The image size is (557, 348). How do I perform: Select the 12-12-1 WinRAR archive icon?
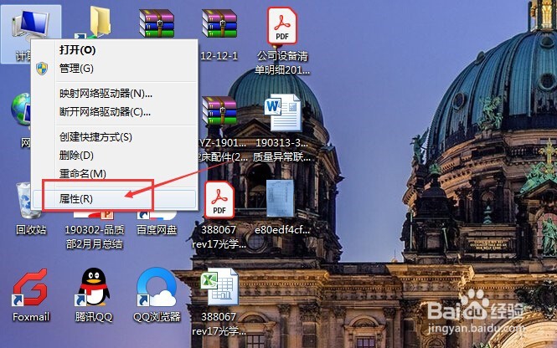(219, 23)
